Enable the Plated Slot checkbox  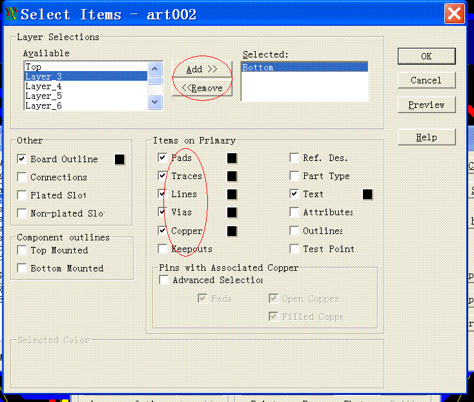tap(21, 195)
